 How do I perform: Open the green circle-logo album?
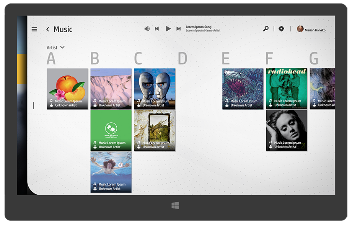tap(111, 130)
